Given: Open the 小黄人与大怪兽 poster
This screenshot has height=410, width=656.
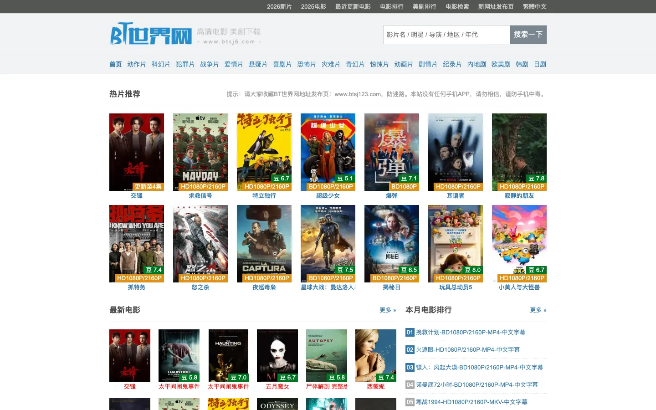Looking at the screenshot, I should (x=519, y=244).
